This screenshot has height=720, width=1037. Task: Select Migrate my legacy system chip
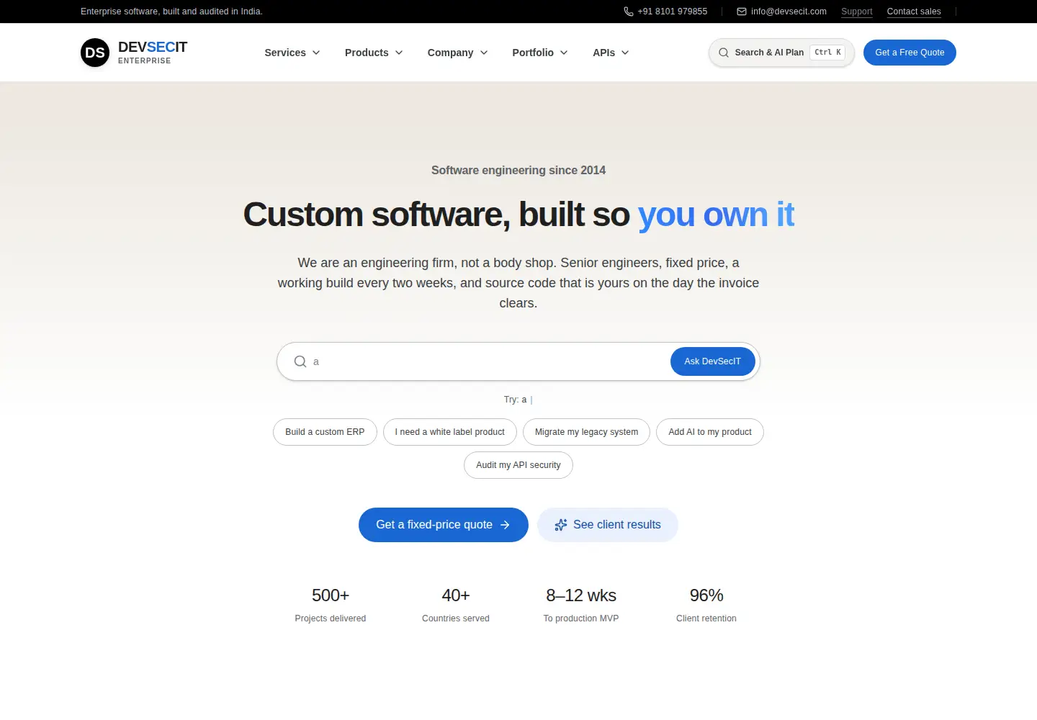pyautogui.click(x=586, y=432)
